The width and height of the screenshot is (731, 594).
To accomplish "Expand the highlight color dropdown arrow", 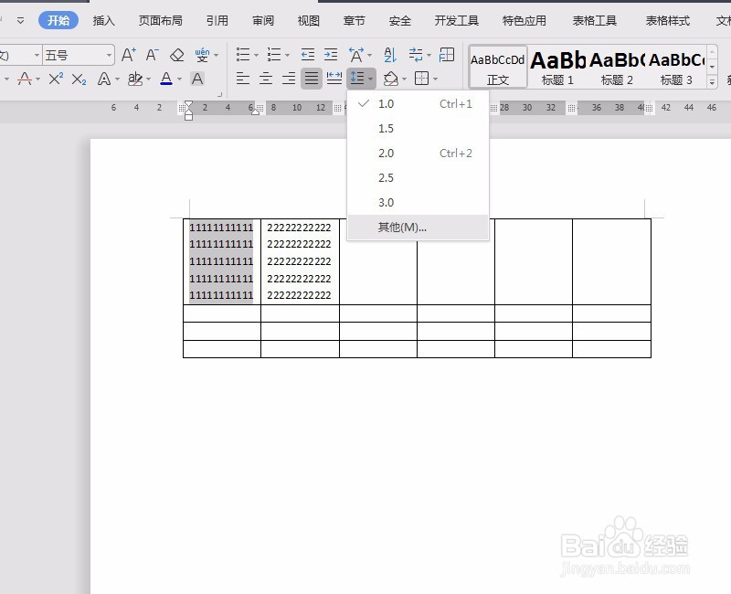I will pyautogui.click(x=149, y=79).
